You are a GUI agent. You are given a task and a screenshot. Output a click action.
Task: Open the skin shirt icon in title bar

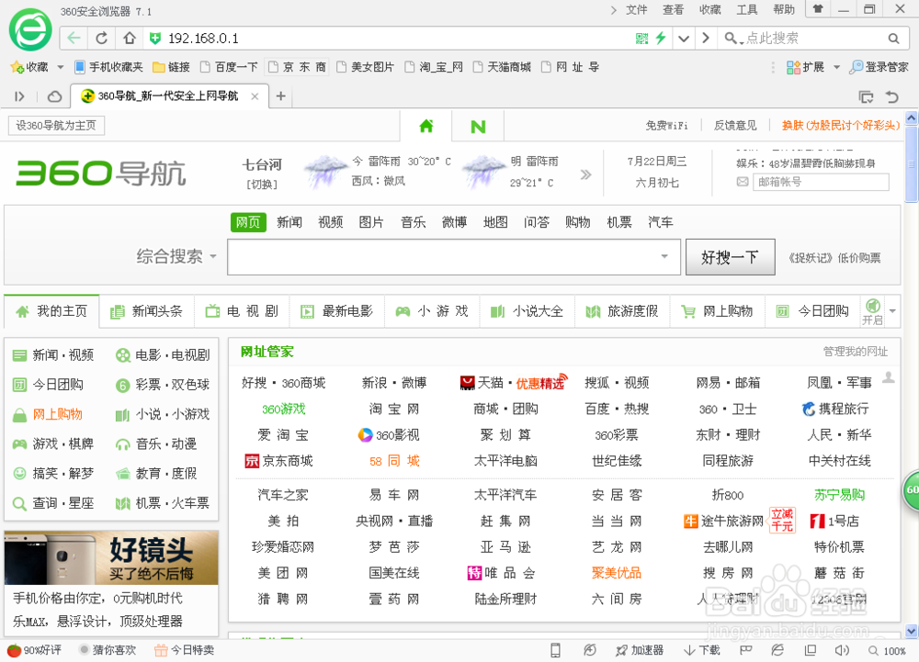pyautogui.click(x=818, y=9)
